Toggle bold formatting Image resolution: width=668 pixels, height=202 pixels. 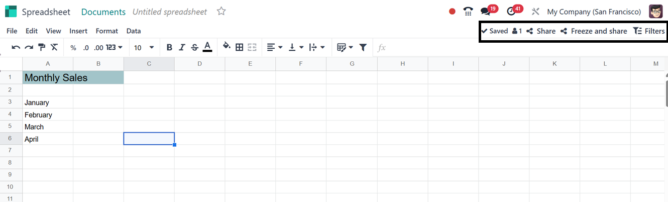point(169,47)
